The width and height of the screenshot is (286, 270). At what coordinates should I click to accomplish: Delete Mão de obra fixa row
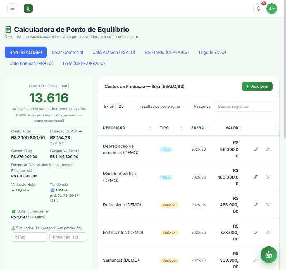click(268, 177)
